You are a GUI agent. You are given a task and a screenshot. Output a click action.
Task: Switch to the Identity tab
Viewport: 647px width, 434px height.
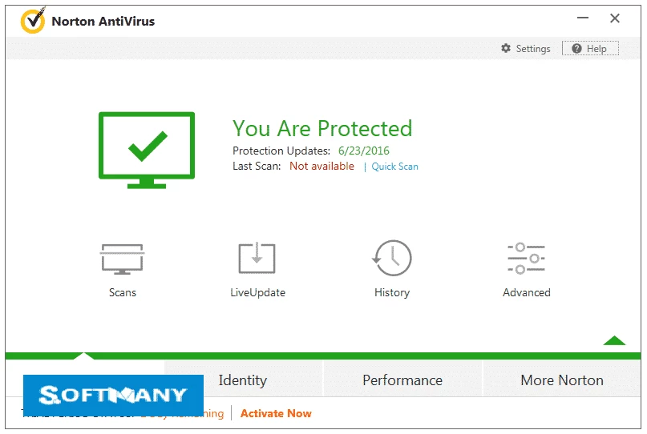coord(243,380)
